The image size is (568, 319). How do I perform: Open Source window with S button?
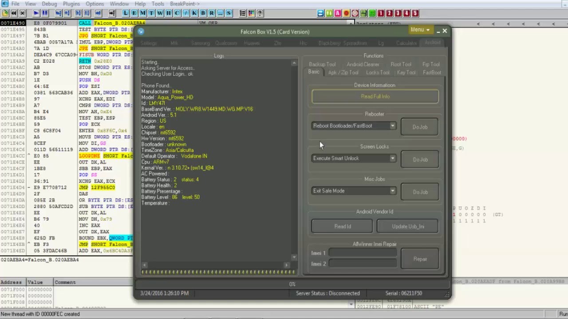tap(229, 13)
